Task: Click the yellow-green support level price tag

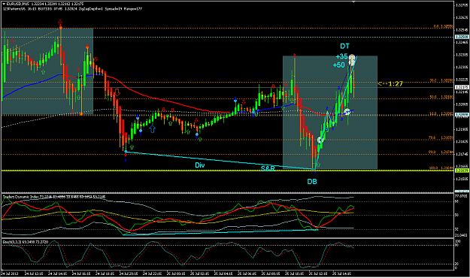Action: [x=462, y=171]
